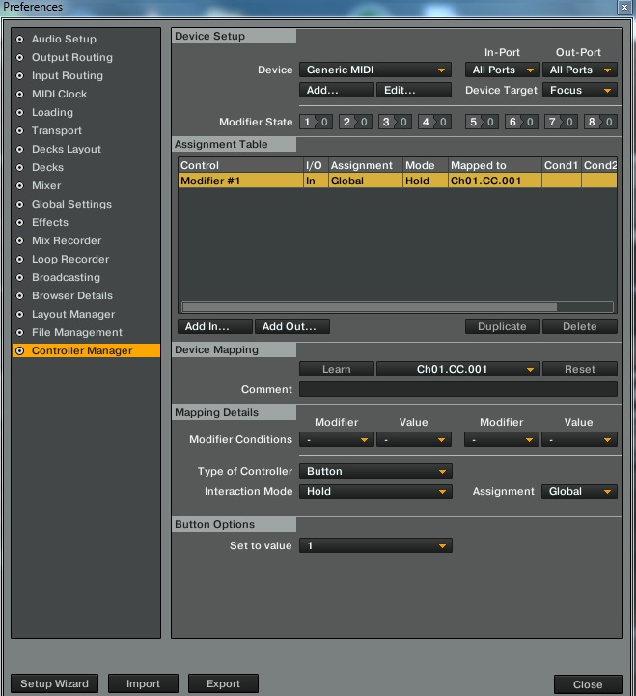Click Modifier State indicator 7
This screenshot has width=636, height=696.
coord(561,122)
